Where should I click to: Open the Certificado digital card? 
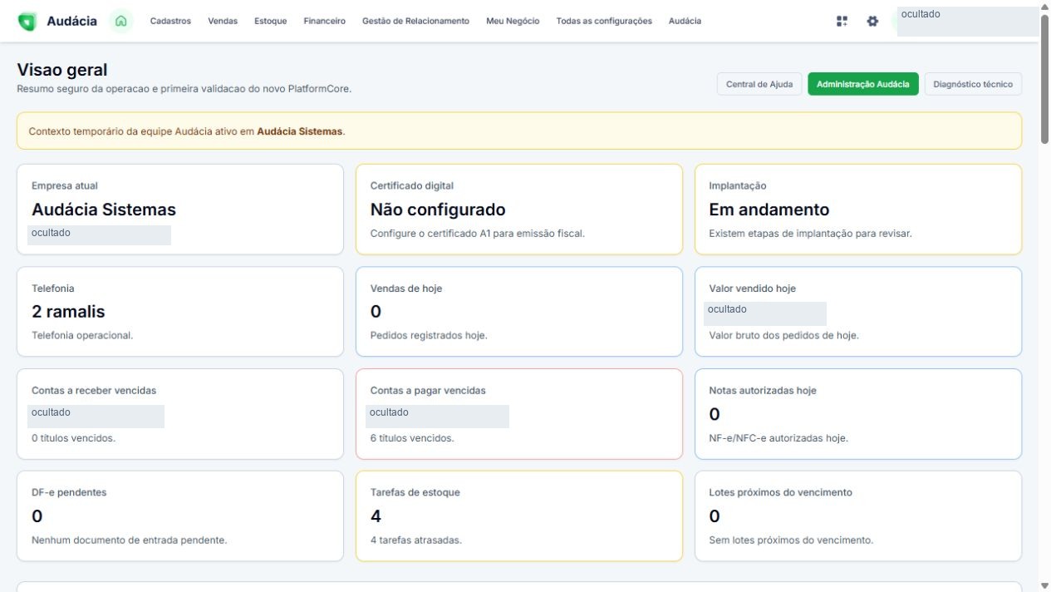[519, 209]
